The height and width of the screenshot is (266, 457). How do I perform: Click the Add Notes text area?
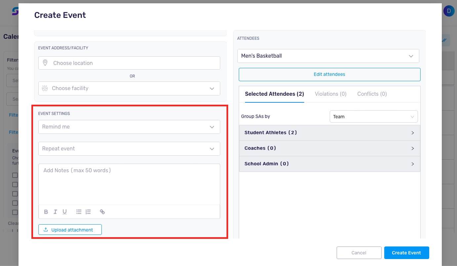(129, 184)
